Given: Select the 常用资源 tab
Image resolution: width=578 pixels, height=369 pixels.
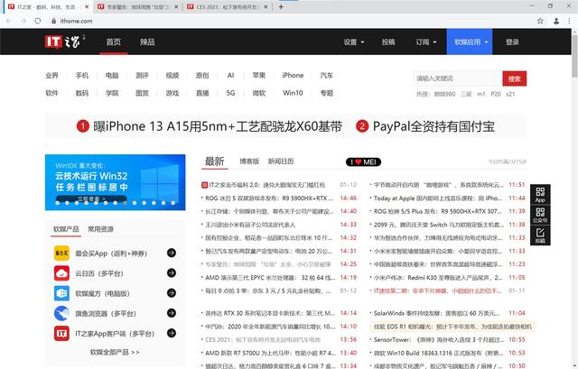Looking at the screenshot, I should tap(101, 229).
